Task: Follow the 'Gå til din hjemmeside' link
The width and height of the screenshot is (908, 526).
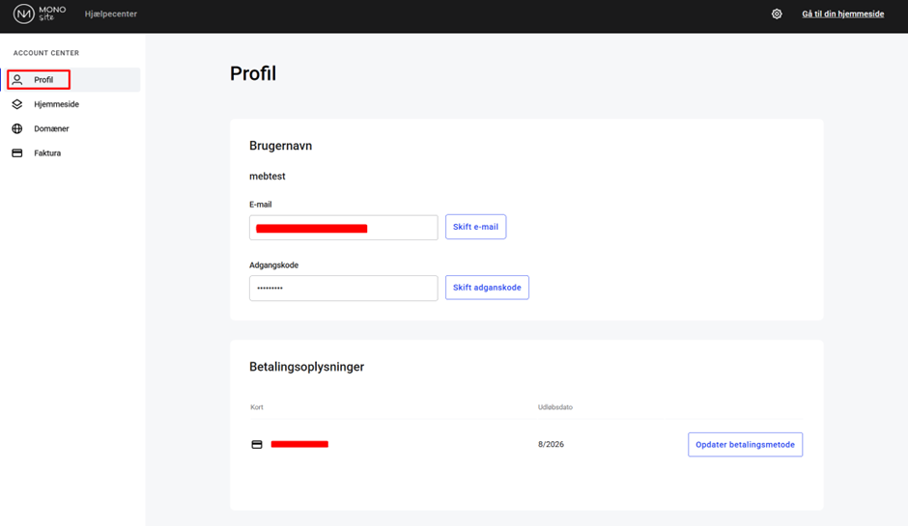Action: point(842,14)
